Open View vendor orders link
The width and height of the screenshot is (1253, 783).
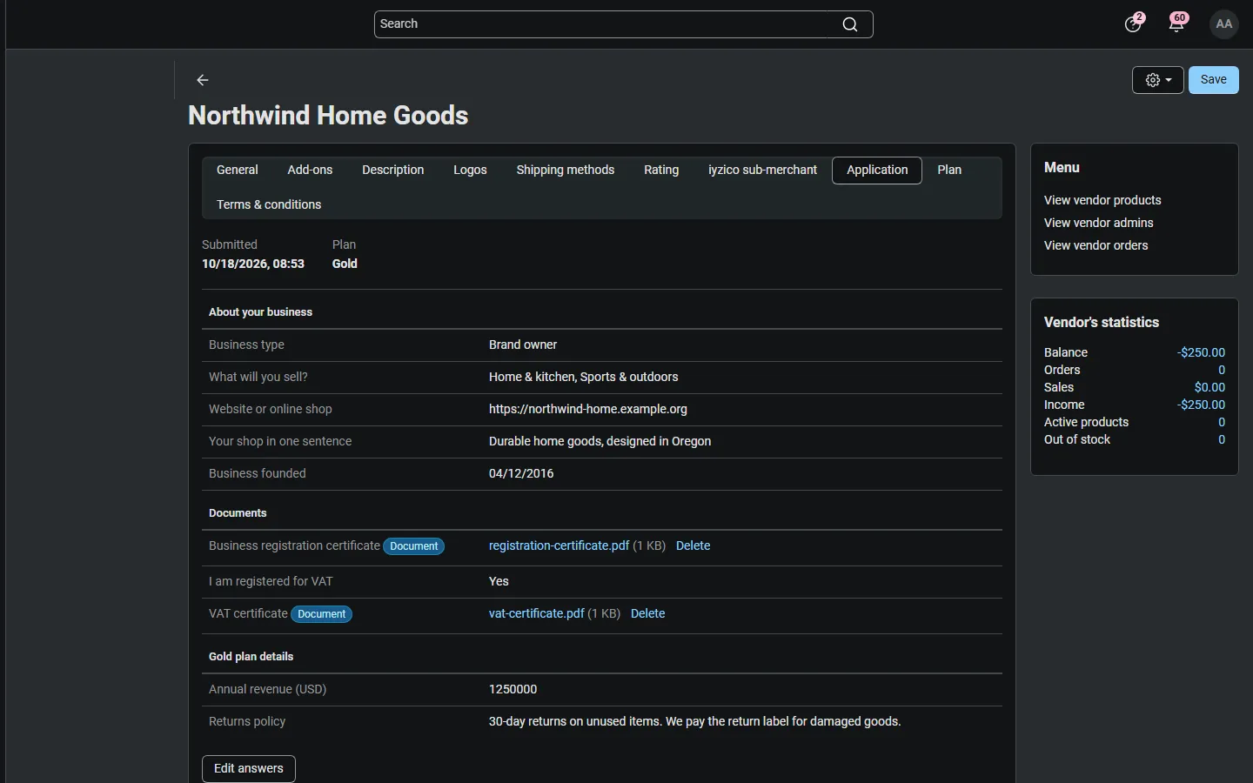[1096, 245]
